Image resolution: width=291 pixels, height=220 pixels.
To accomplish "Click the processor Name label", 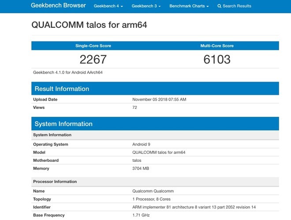I will pos(39,191).
